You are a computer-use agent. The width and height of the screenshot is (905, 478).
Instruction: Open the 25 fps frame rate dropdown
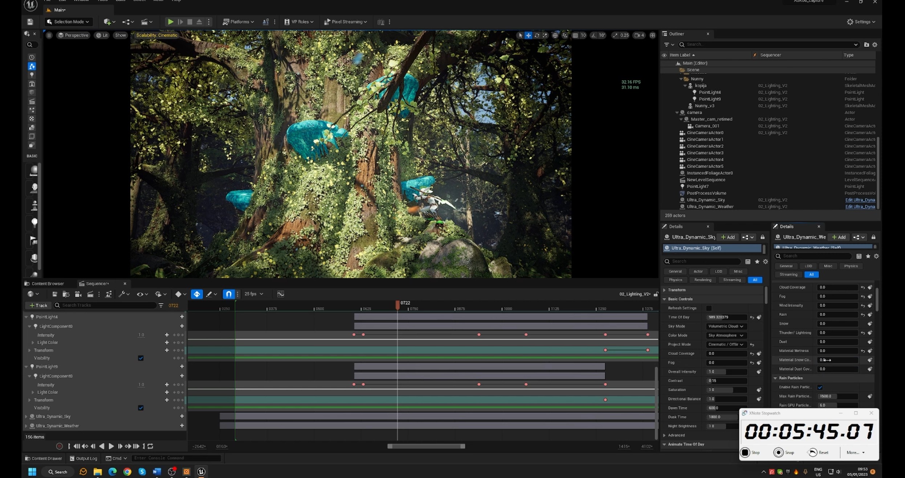[254, 294]
